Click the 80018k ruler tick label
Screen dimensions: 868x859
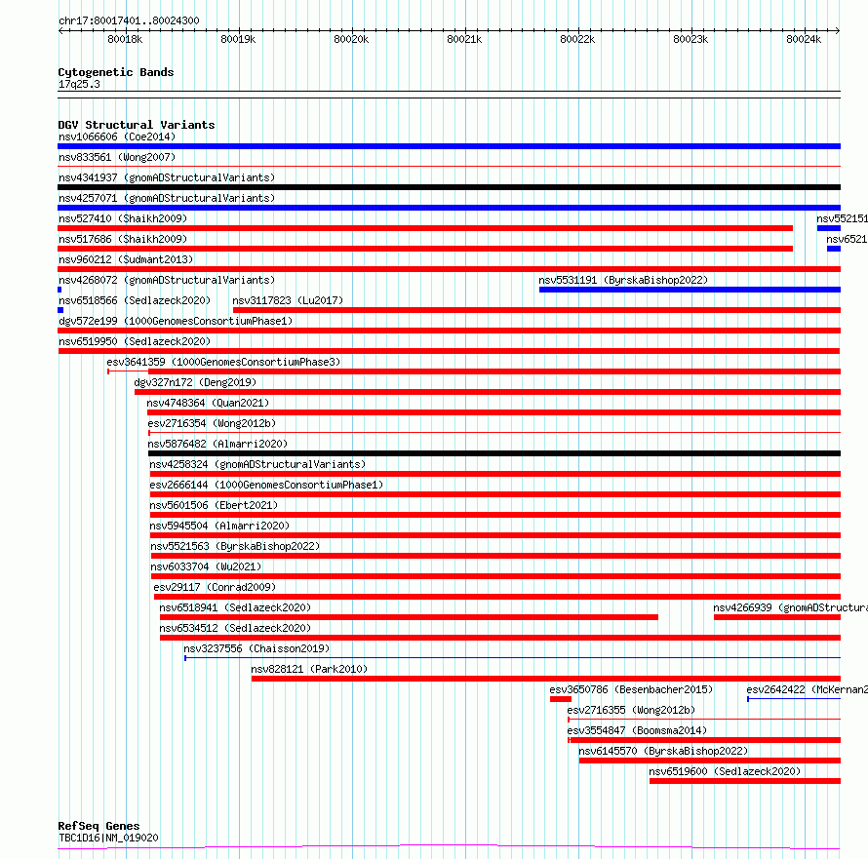125,39
